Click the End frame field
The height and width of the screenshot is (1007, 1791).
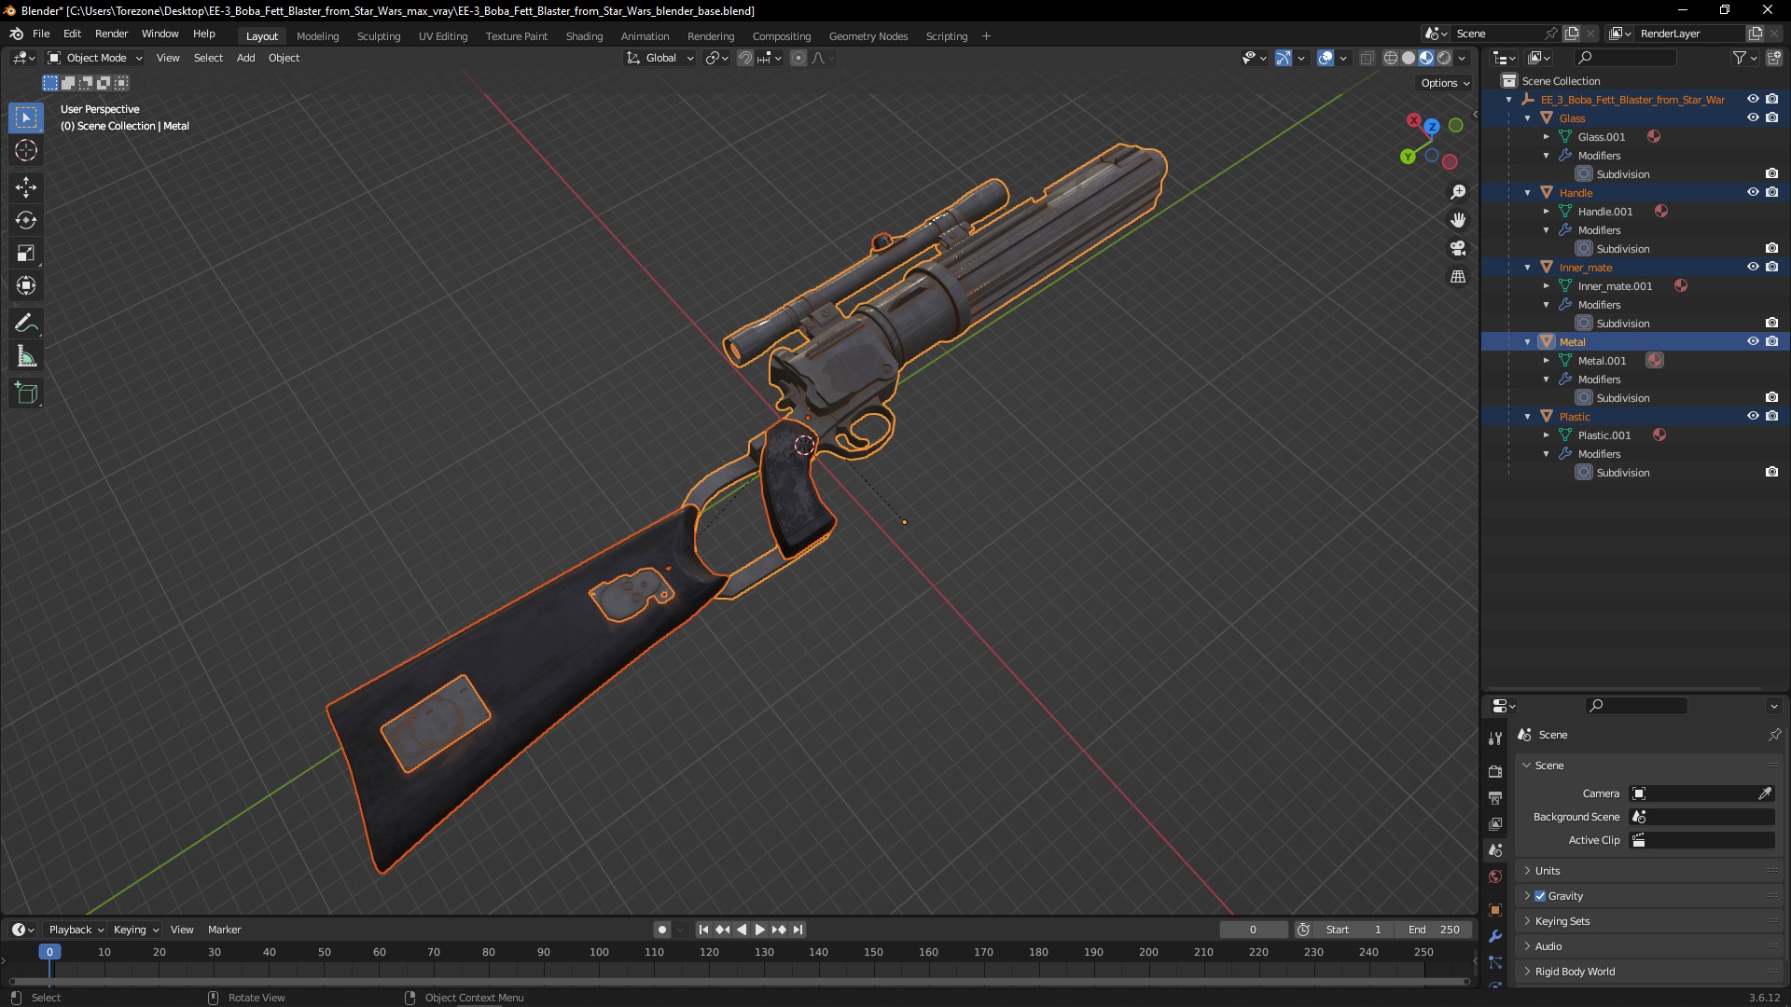tap(1435, 930)
